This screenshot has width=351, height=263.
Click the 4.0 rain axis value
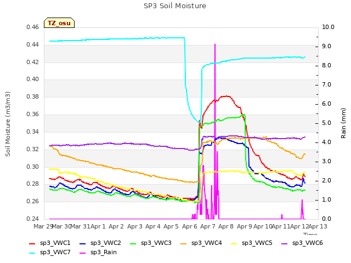(x=327, y=142)
